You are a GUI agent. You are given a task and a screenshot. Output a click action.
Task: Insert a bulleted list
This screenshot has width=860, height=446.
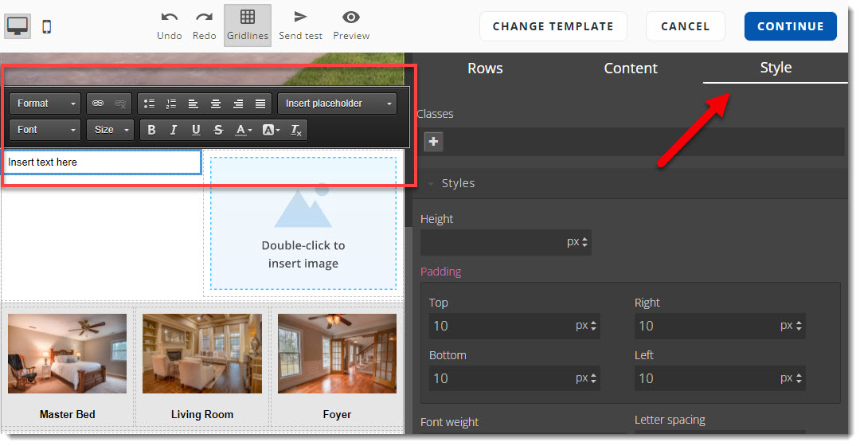150,104
